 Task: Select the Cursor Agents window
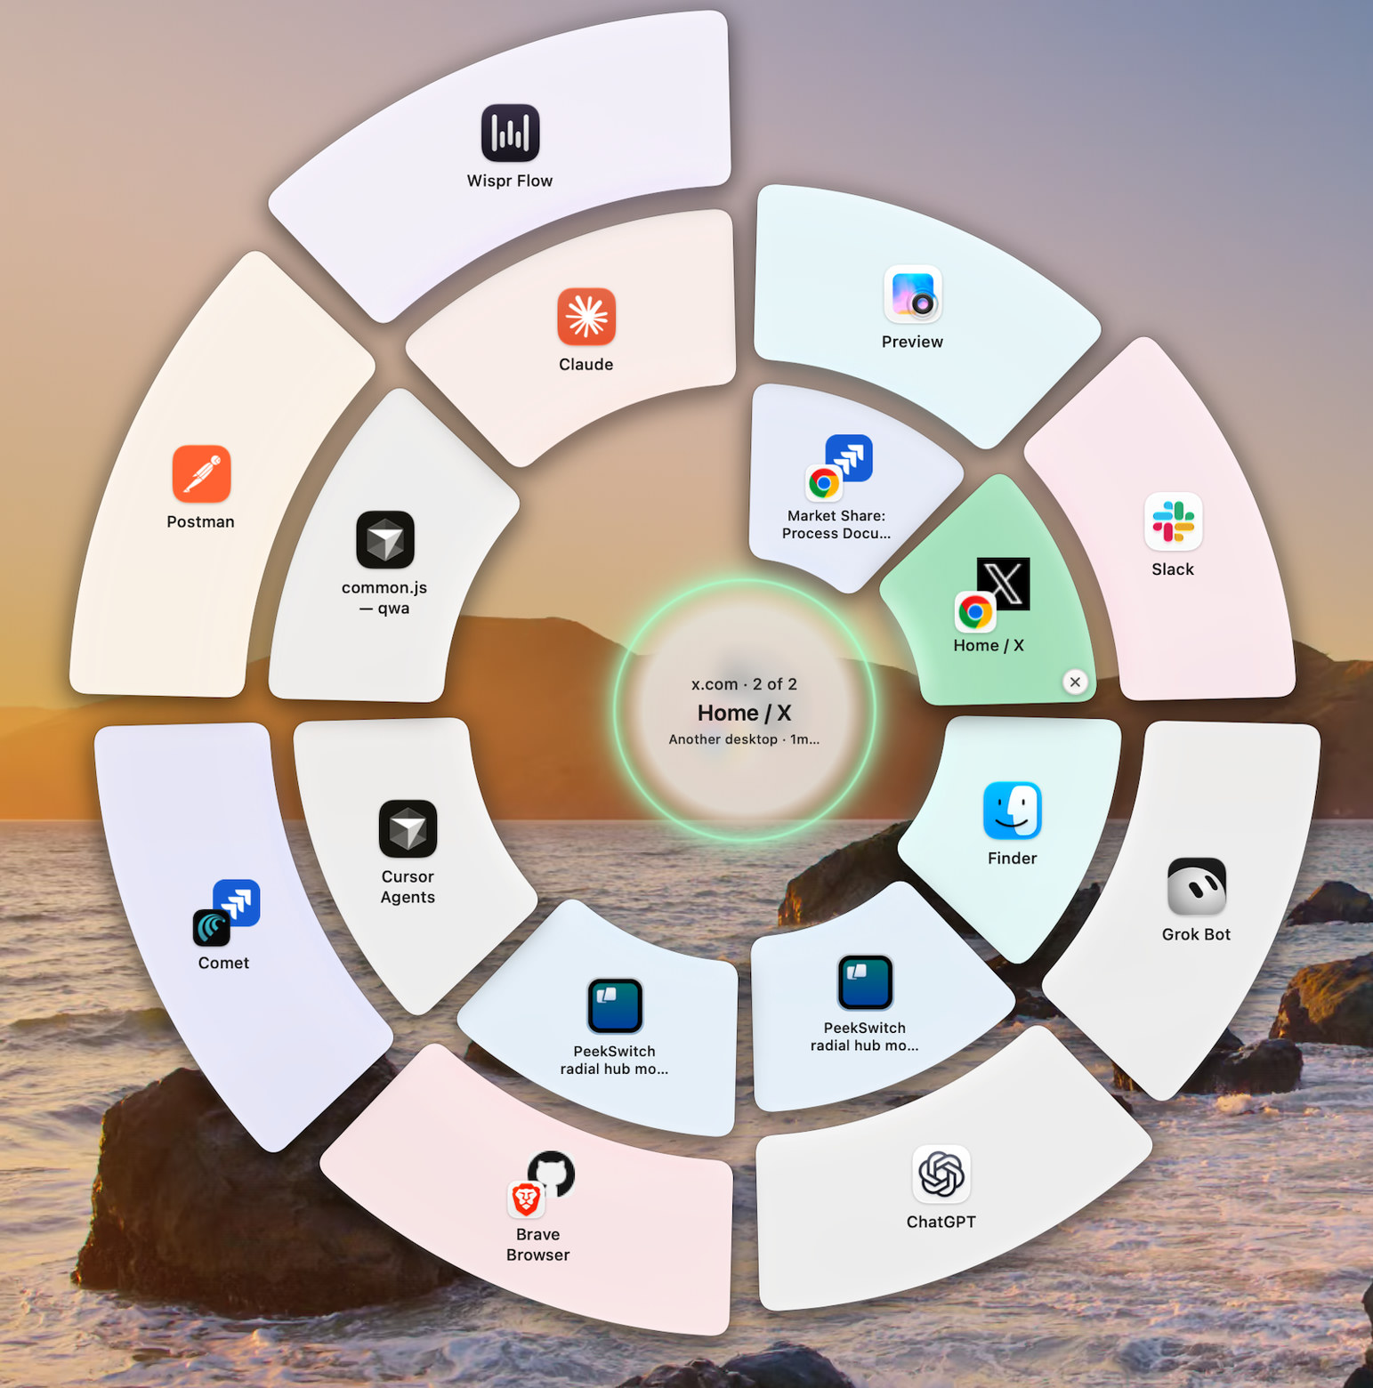click(408, 851)
